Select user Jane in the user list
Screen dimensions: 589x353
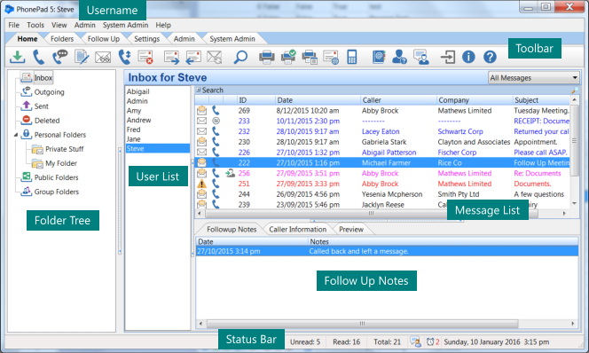point(133,139)
